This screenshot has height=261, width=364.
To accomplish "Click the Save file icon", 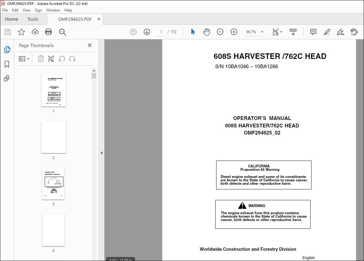I will [x=8, y=32].
